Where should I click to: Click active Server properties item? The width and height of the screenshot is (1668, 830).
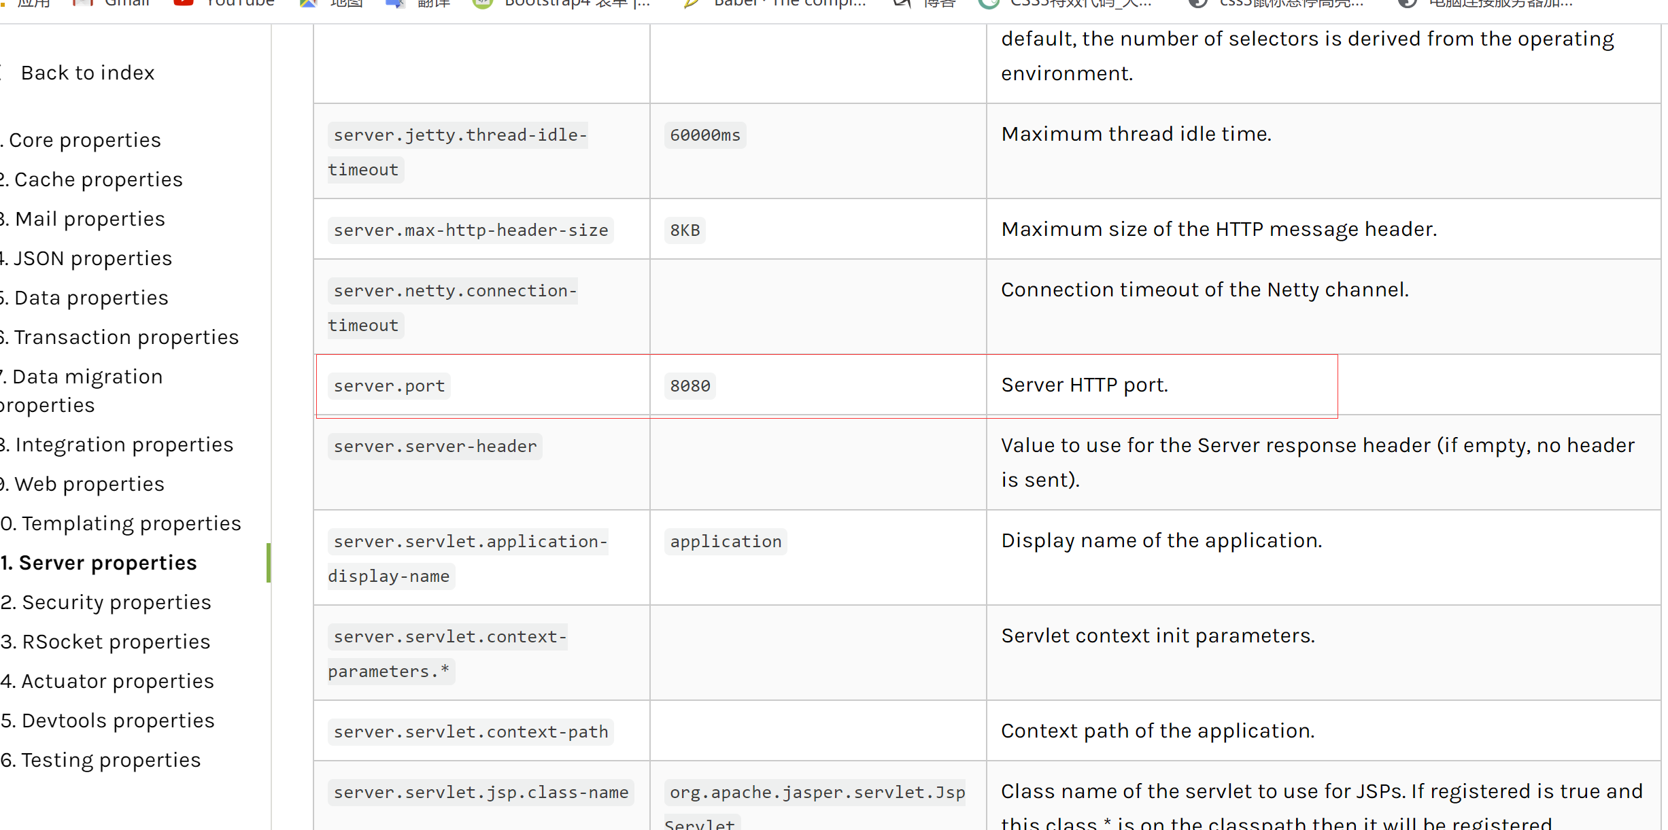coord(107,563)
